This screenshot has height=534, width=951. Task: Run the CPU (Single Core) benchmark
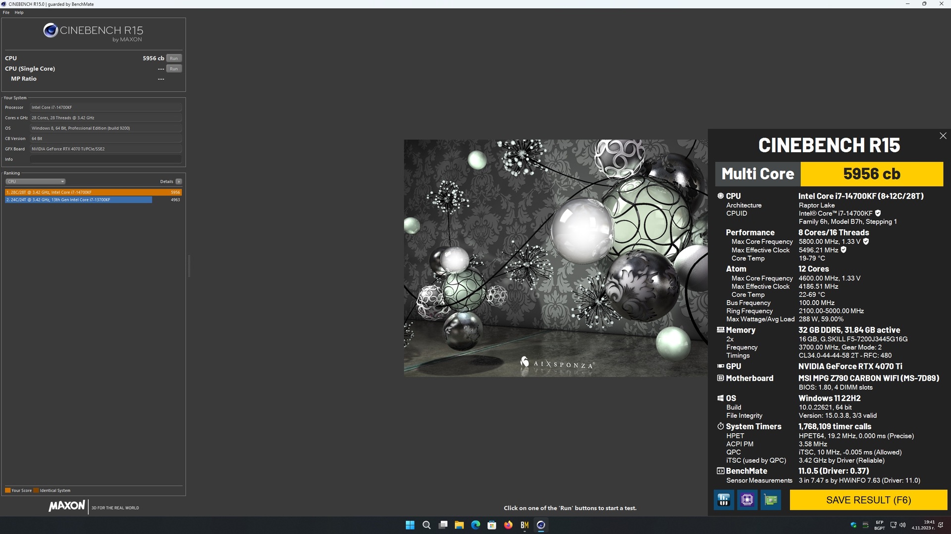click(174, 69)
